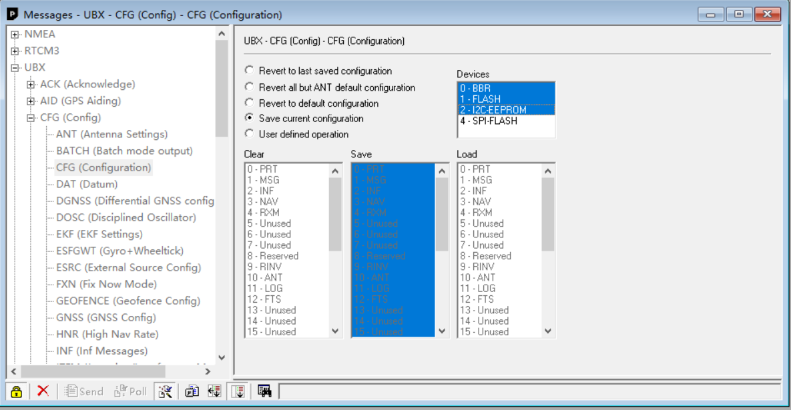Viewport: 791px width, 410px height.
Task: Open ANT (Antenna Settings) in tree
Action: [111, 134]
